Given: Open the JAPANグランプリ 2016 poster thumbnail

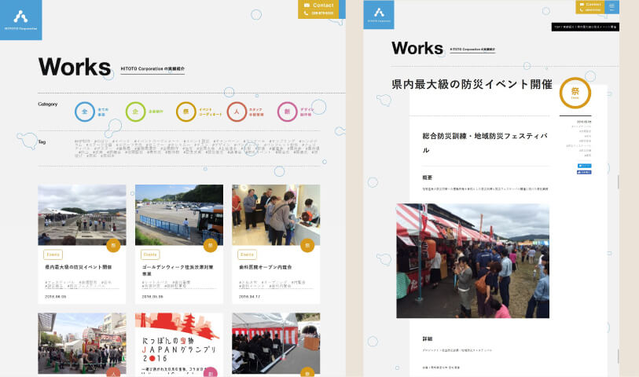Looking at the screenshot, I should coord(179,343).
